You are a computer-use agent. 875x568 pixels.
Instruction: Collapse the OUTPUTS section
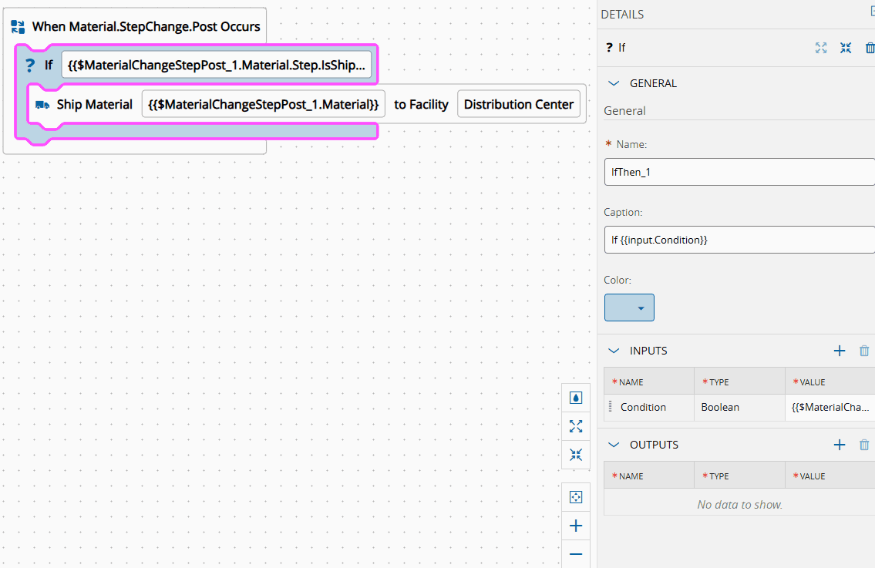(x=614, y=445)
